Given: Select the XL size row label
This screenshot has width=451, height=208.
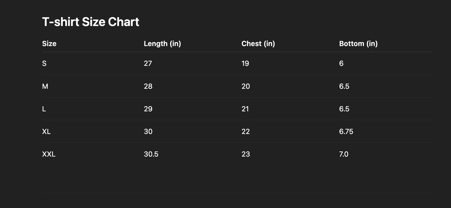Looking at the screenshot, I should (x=46, y=131).
